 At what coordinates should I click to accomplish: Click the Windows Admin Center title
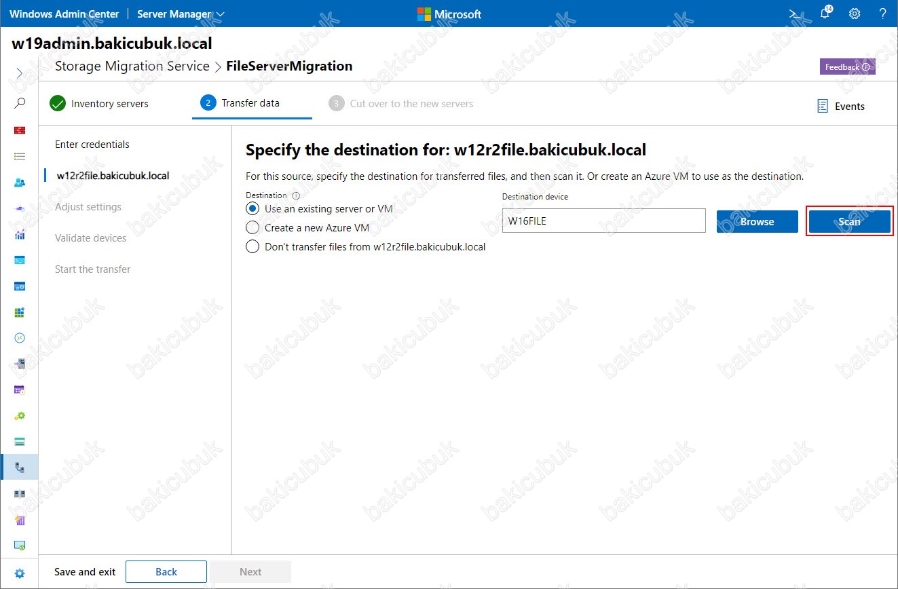pyautogui.click(x=64, y=14)
